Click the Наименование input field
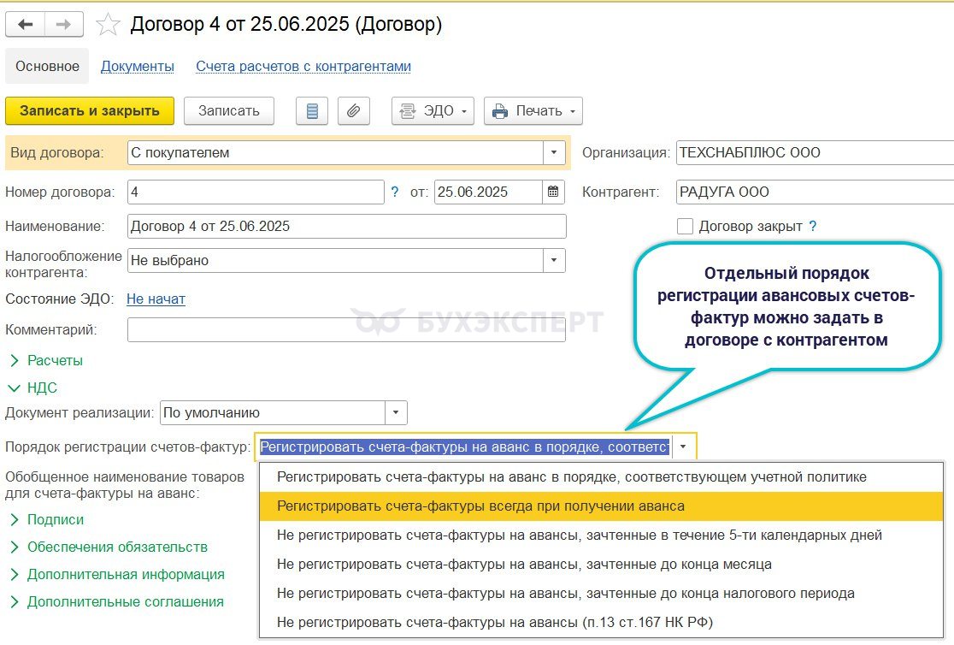This screenshot has height=645, width=954. point(347,226)
